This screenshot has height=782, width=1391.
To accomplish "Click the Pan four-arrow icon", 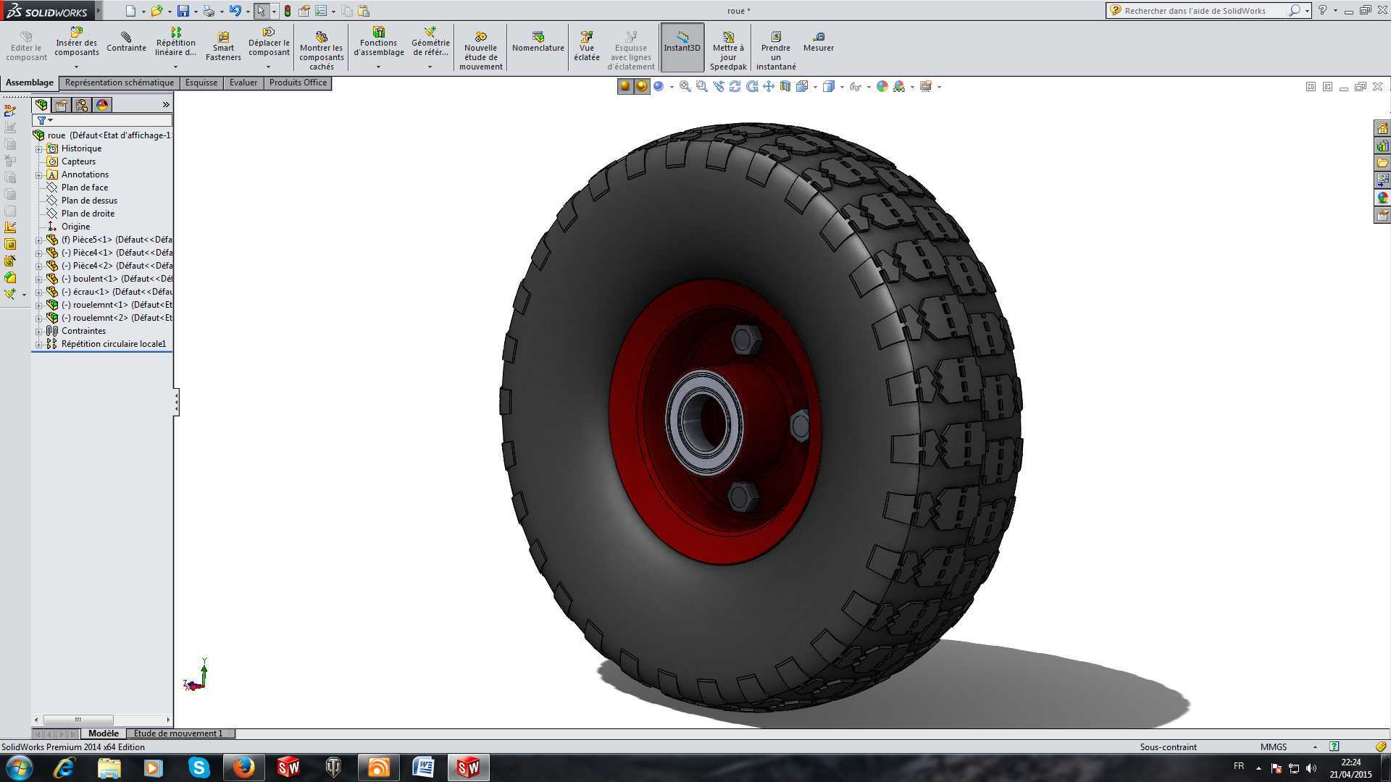I will pyautogui.click(x=768, y=87).
